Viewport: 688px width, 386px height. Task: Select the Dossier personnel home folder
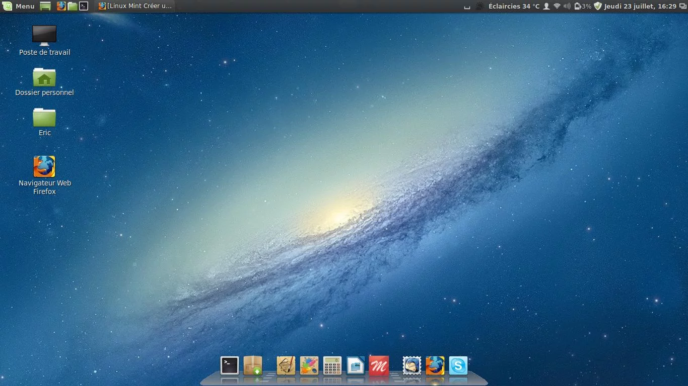point(44,81)
